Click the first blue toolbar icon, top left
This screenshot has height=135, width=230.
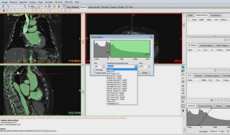[3, 6]
